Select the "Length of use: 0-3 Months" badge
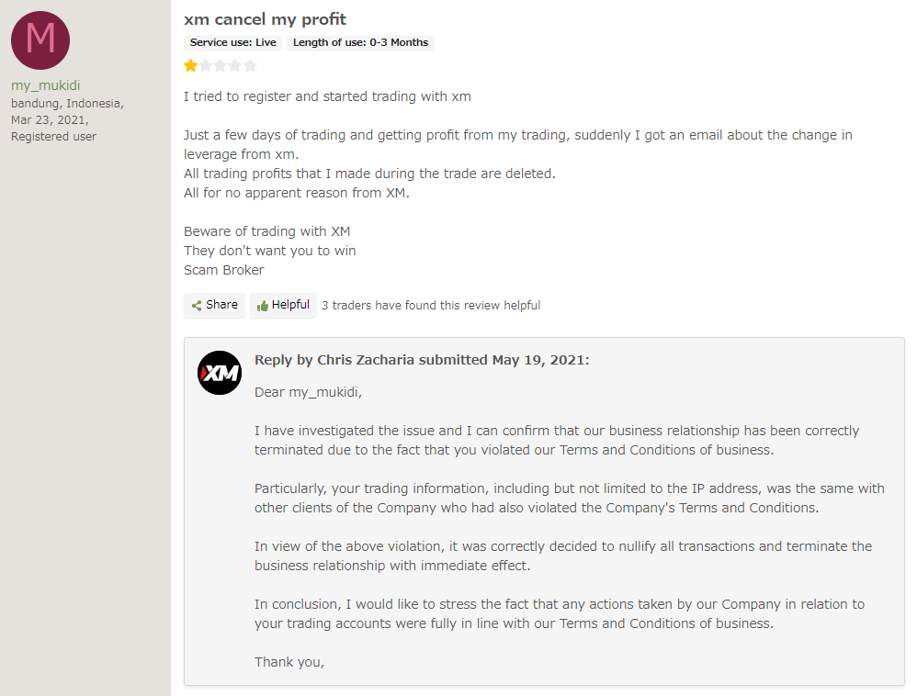Screen dimensions: 917x696 pos(360,42)
